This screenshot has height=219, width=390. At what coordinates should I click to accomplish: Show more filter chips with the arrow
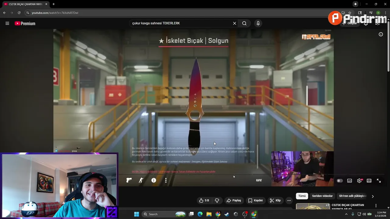pyautogui.click(x=373, y=196)
